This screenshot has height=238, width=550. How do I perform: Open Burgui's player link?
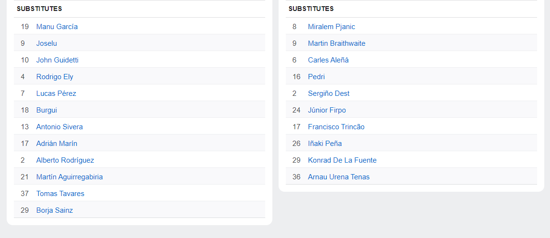pos(46,110)
